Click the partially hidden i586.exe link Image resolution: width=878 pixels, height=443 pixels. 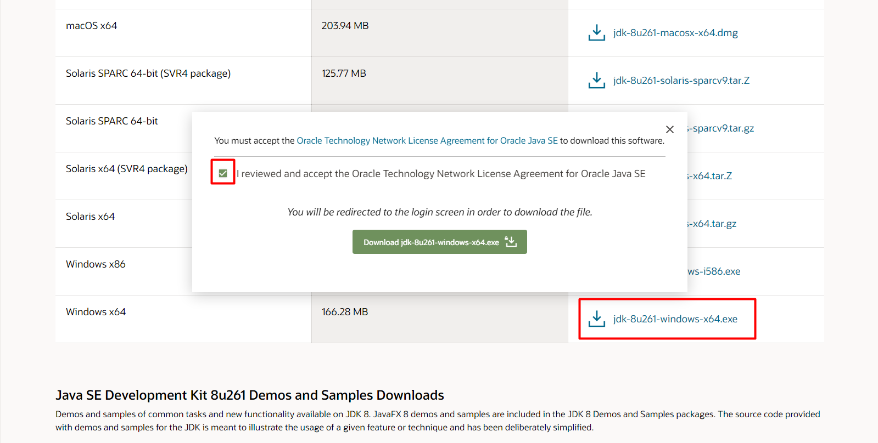point(714,271)
